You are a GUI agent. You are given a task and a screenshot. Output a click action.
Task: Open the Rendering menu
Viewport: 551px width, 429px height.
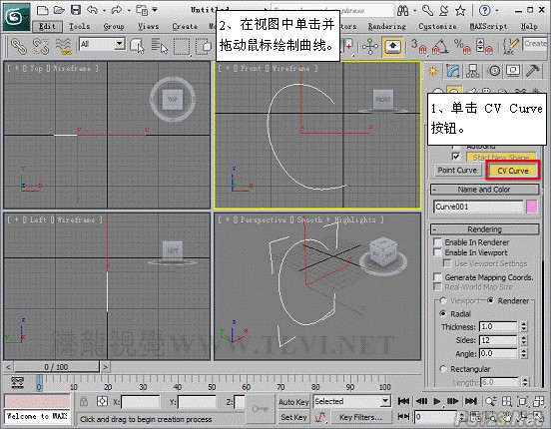[386, 26]
